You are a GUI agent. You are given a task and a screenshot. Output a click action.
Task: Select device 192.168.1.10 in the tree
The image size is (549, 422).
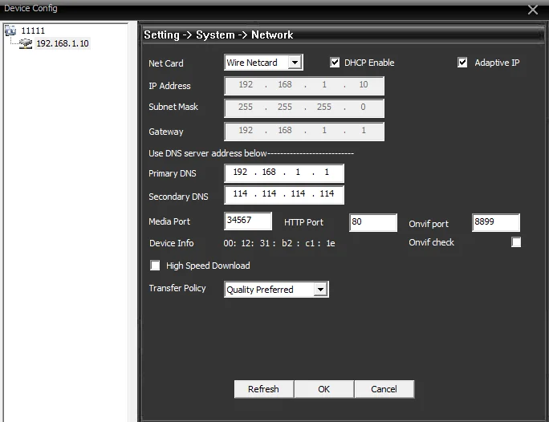(x=63, y=43)
